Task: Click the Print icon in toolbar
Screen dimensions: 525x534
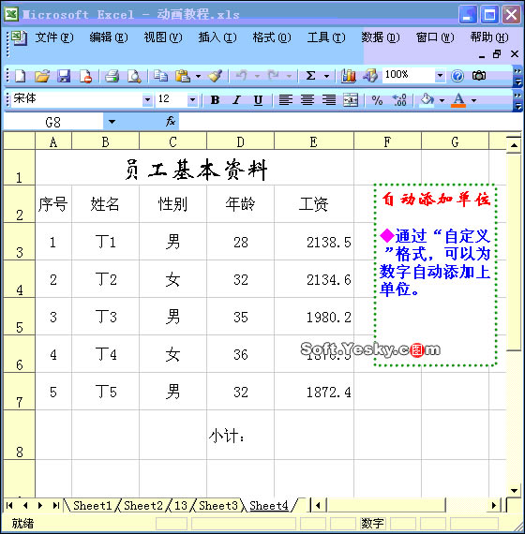Action: point(112,76)
